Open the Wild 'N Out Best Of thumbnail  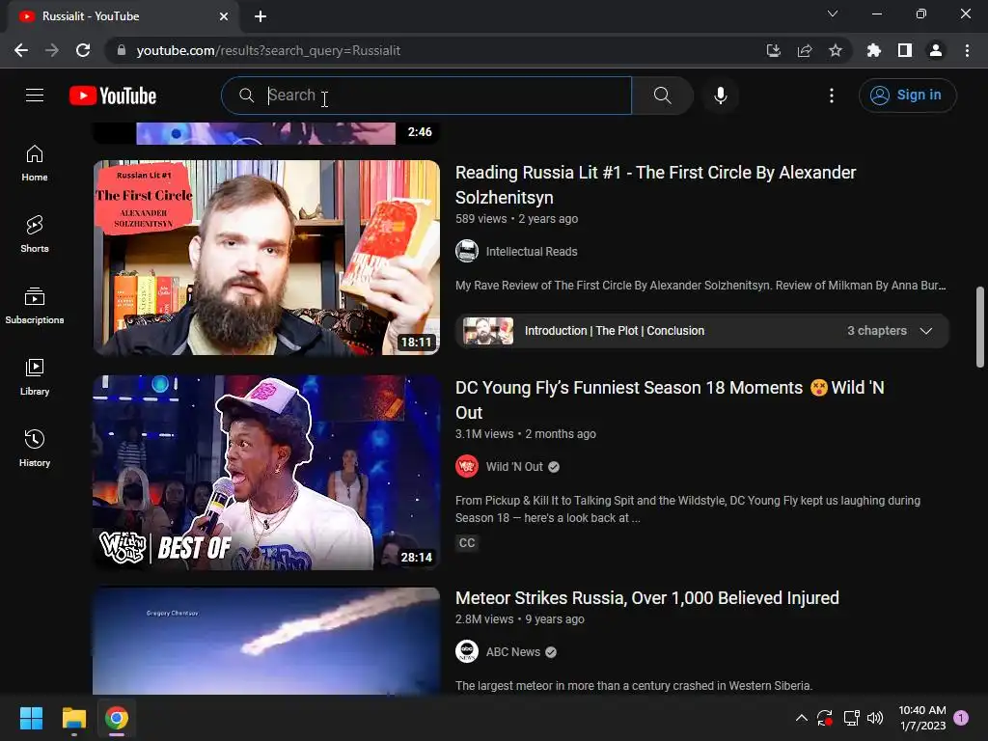(266, 473)
